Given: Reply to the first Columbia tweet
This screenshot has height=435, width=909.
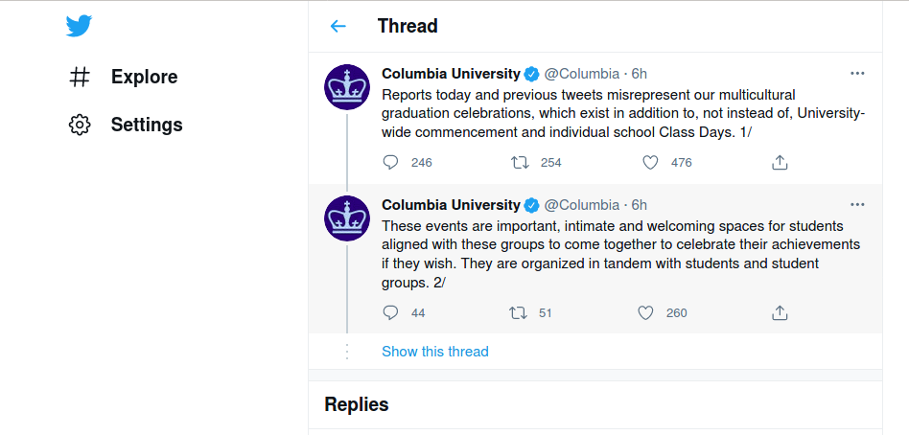Looking at the screenshot, I should pos(390,162).
